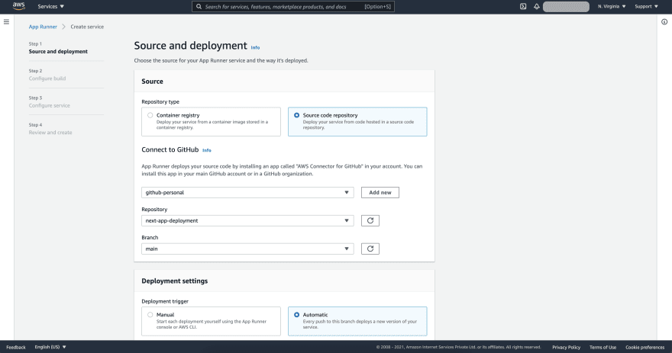
Task: Open CloudShell terminal icon
Action: (x=523, y=6)
